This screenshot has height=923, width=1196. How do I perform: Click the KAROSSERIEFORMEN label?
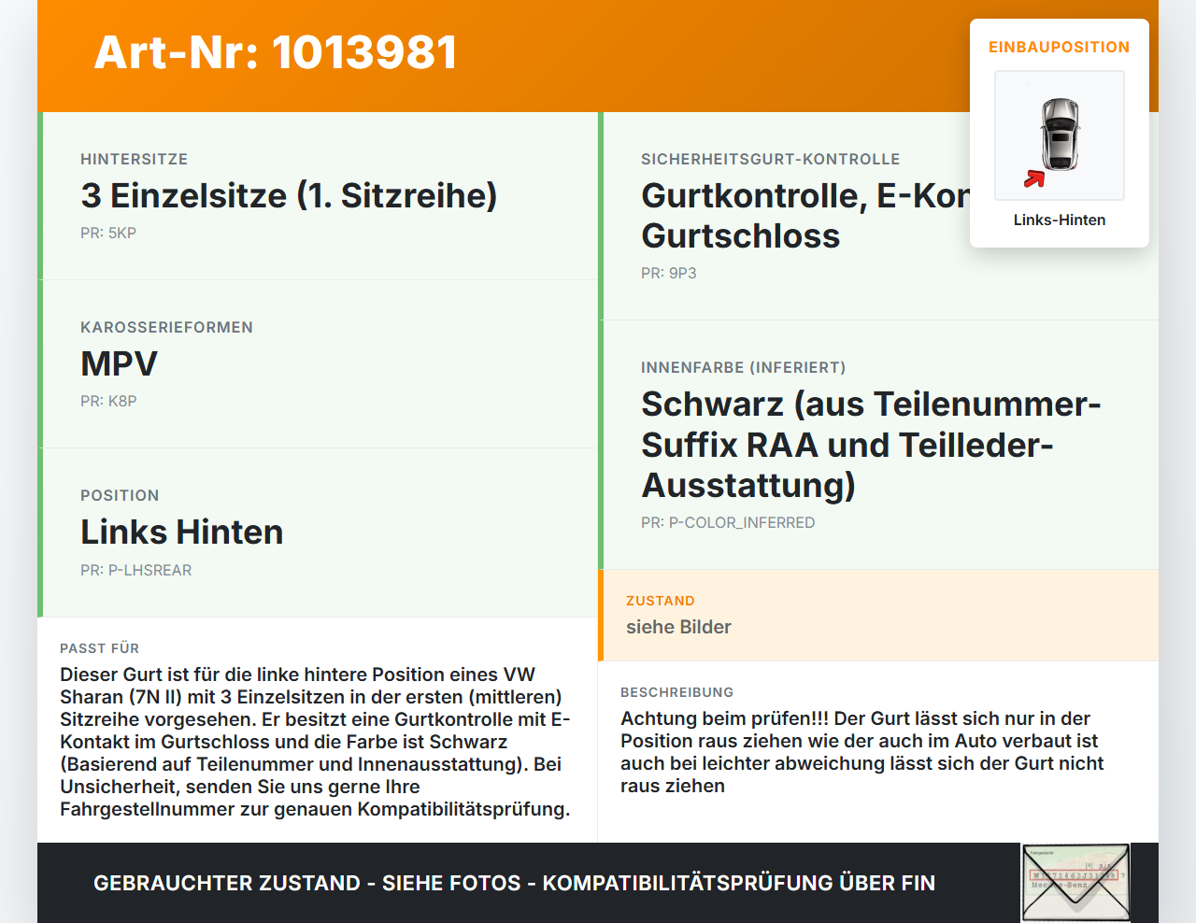(166, 327)
